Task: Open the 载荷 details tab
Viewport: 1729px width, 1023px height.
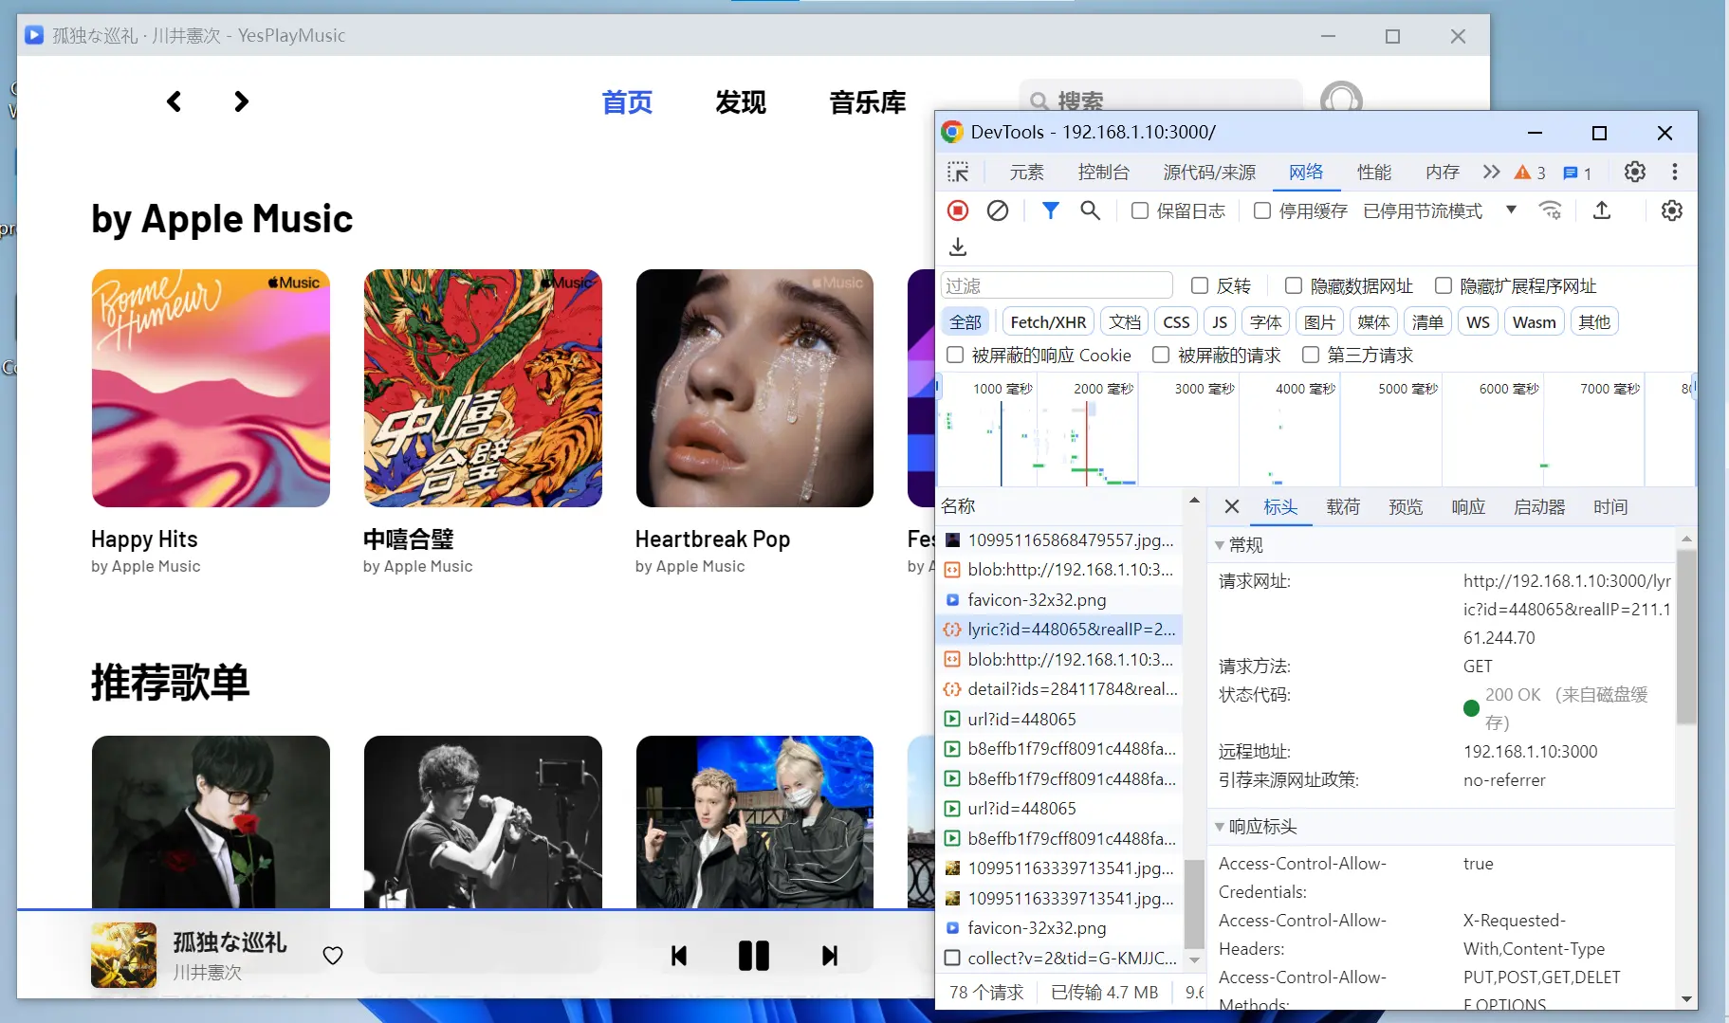Action: pos(1343,507)
